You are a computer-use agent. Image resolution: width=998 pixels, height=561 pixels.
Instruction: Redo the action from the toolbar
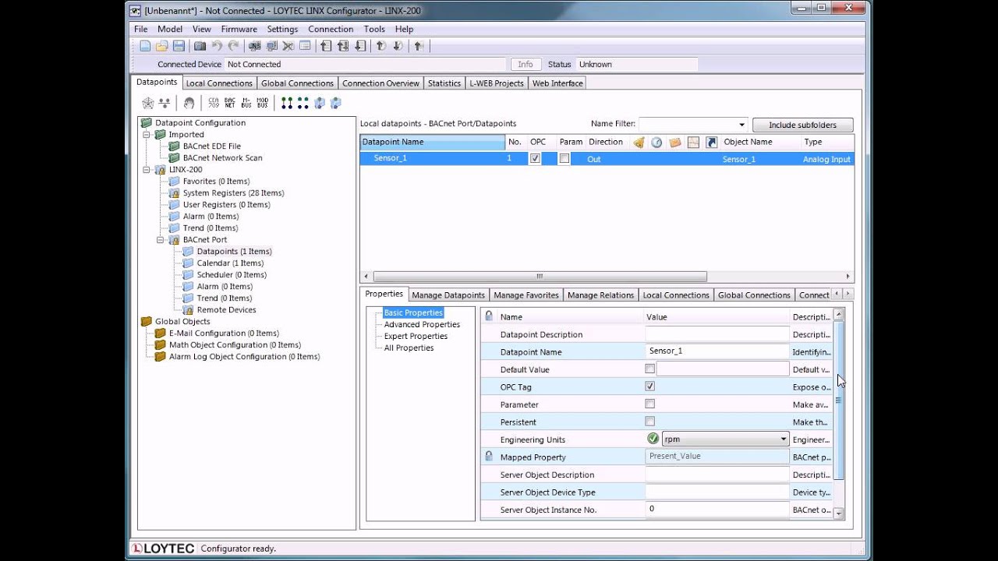[x=233, y=46]
